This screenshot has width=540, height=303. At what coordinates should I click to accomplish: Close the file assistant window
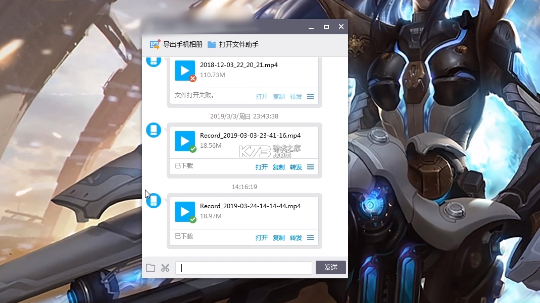coord(341,27)
